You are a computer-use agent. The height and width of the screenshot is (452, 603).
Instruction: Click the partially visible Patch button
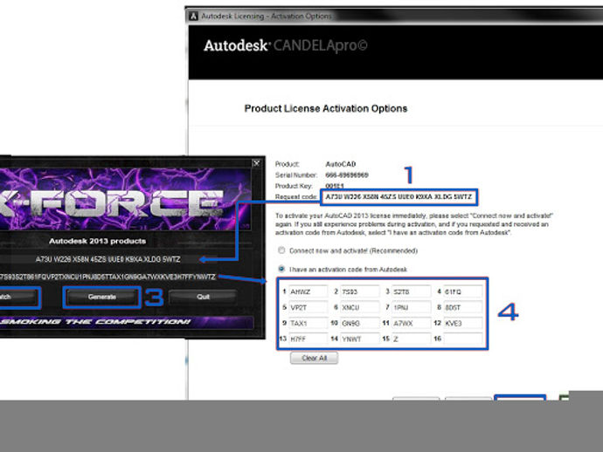click(18, 297)
